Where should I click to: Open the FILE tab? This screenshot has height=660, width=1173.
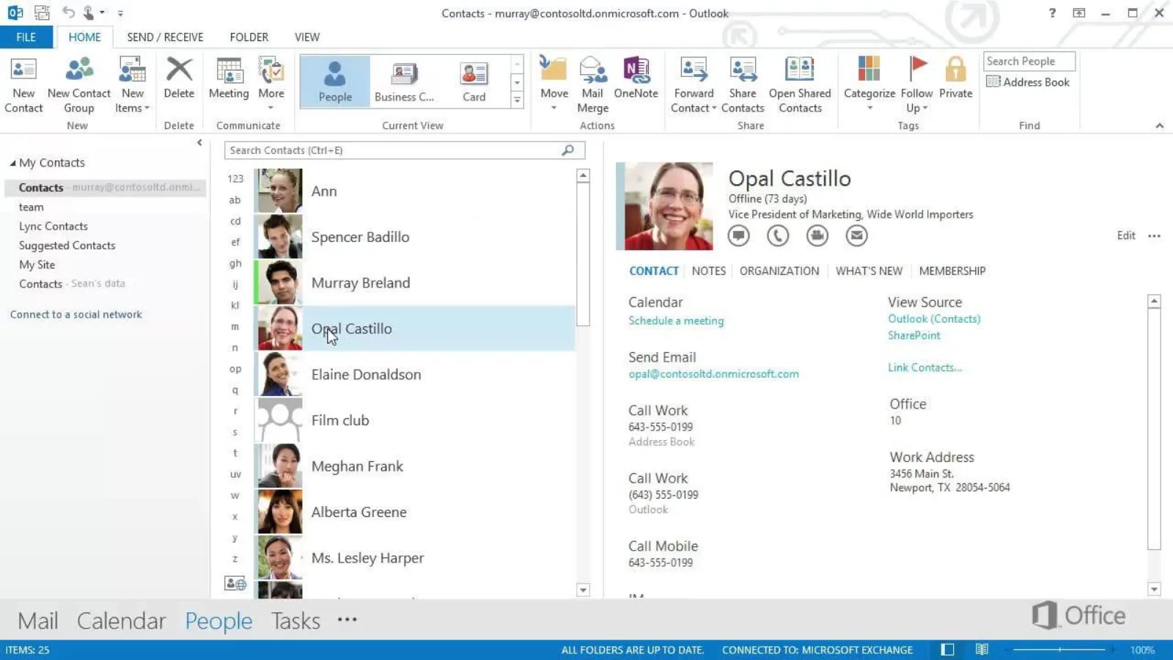(x=26, y=37)
